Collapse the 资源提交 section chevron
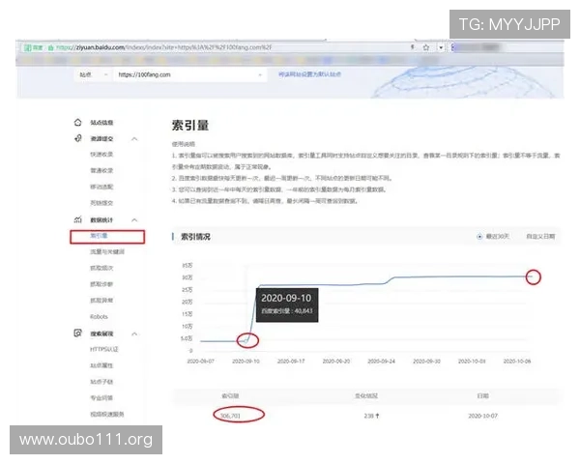The height and width of the screenshot is (464, 580). pos(134,139)
